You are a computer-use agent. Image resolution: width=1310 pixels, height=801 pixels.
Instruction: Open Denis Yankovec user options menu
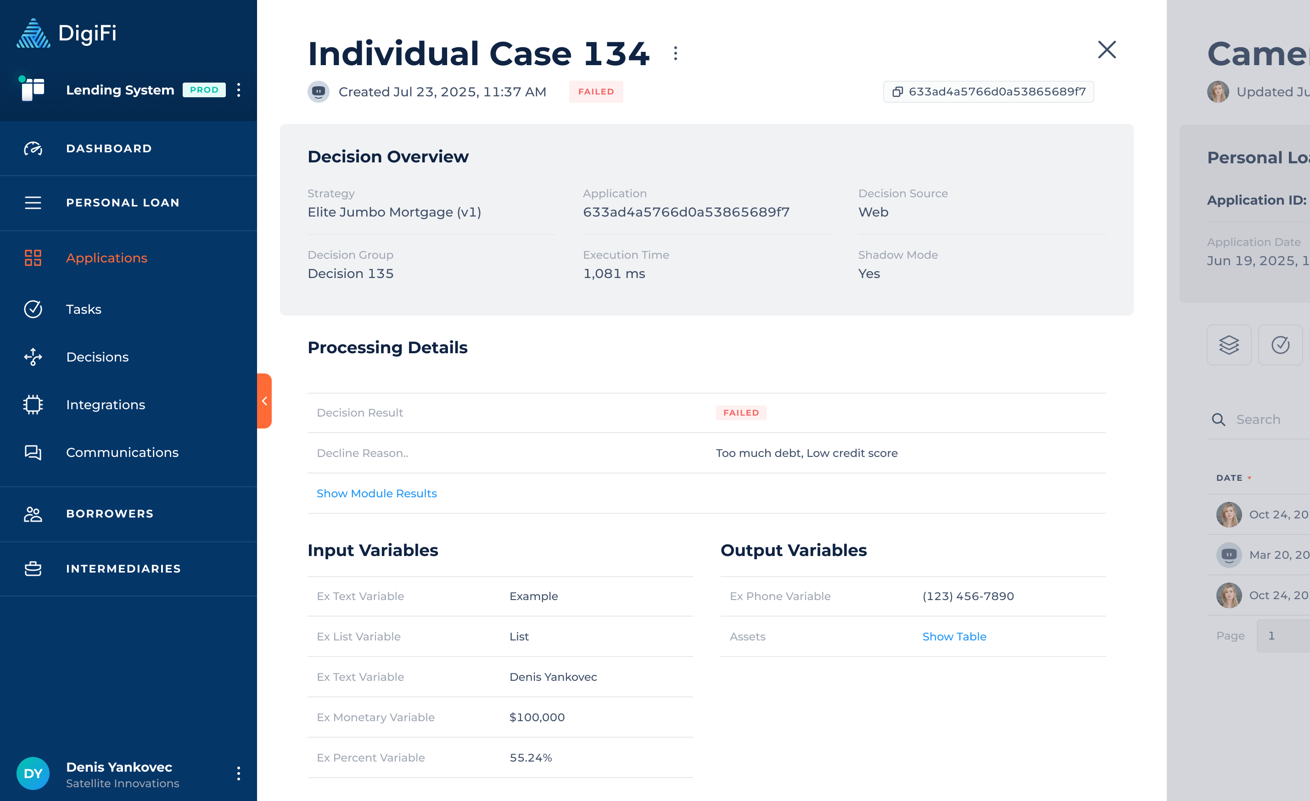(x=239, y=773)
